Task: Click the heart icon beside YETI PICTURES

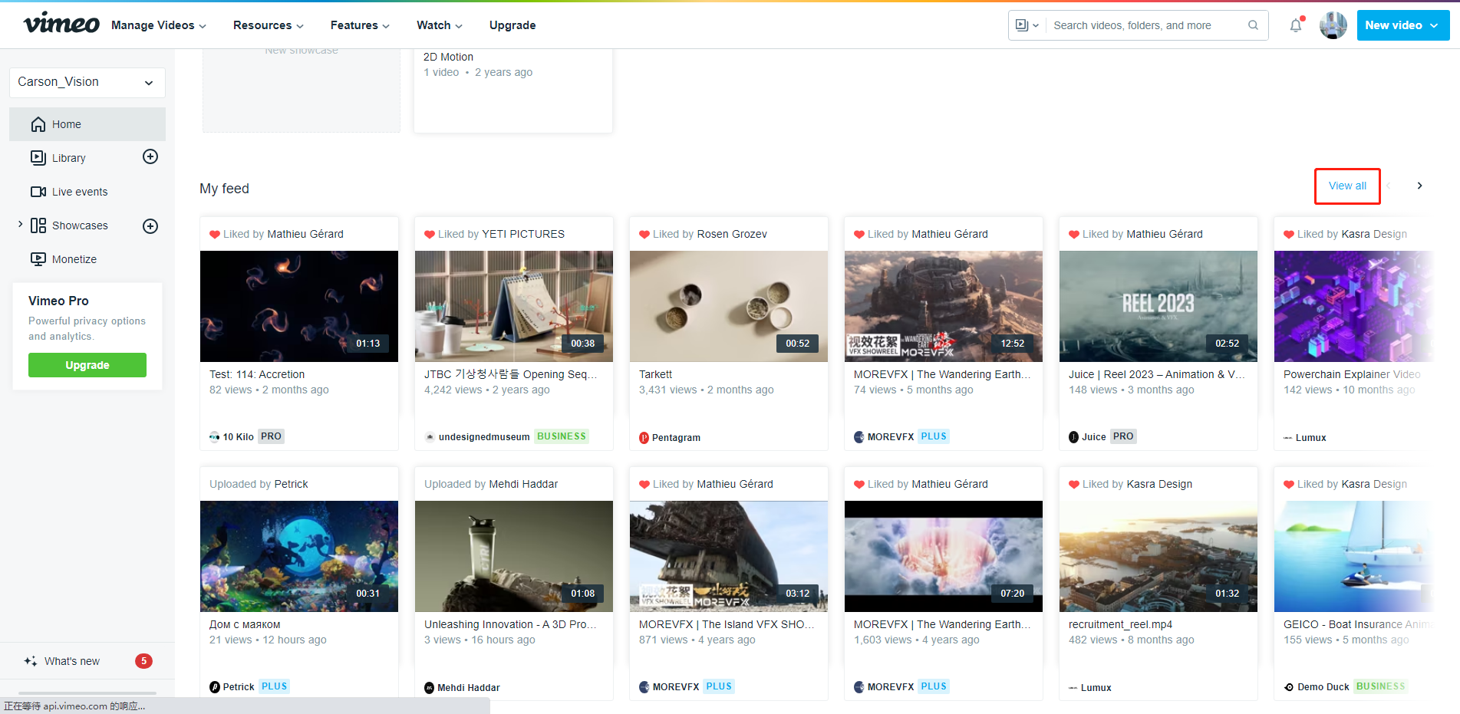Action: 430,234
